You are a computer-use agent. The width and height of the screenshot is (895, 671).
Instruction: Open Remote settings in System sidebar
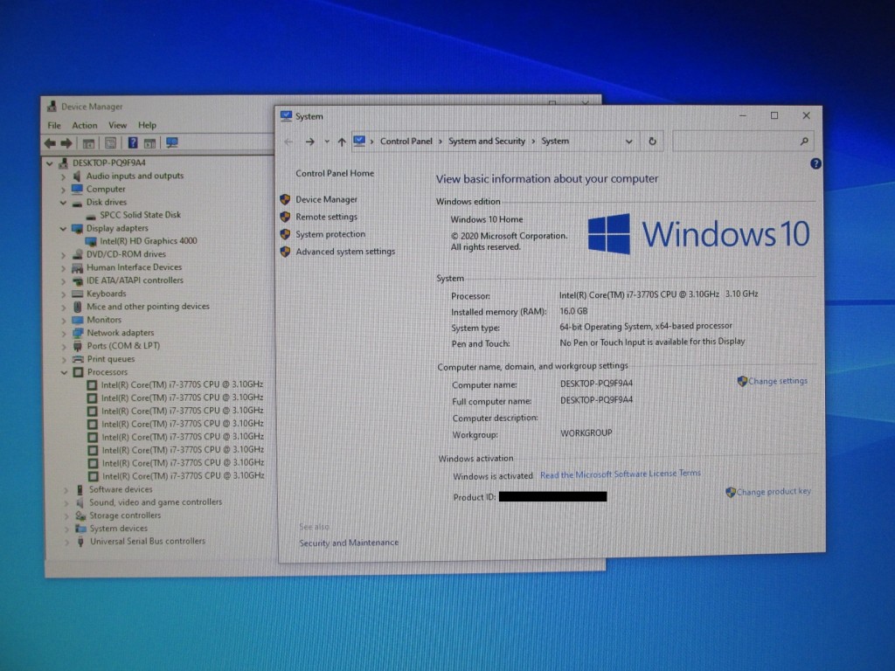pos(326,217)
